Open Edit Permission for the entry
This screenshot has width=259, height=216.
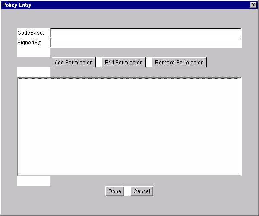point(123,63)
